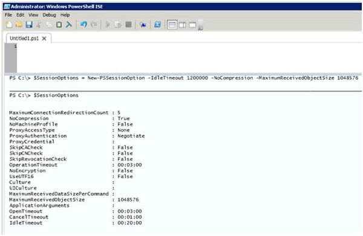363x236 pixels.
Task: Save the script with floppy disk icon
Action: tap(29, 25)
